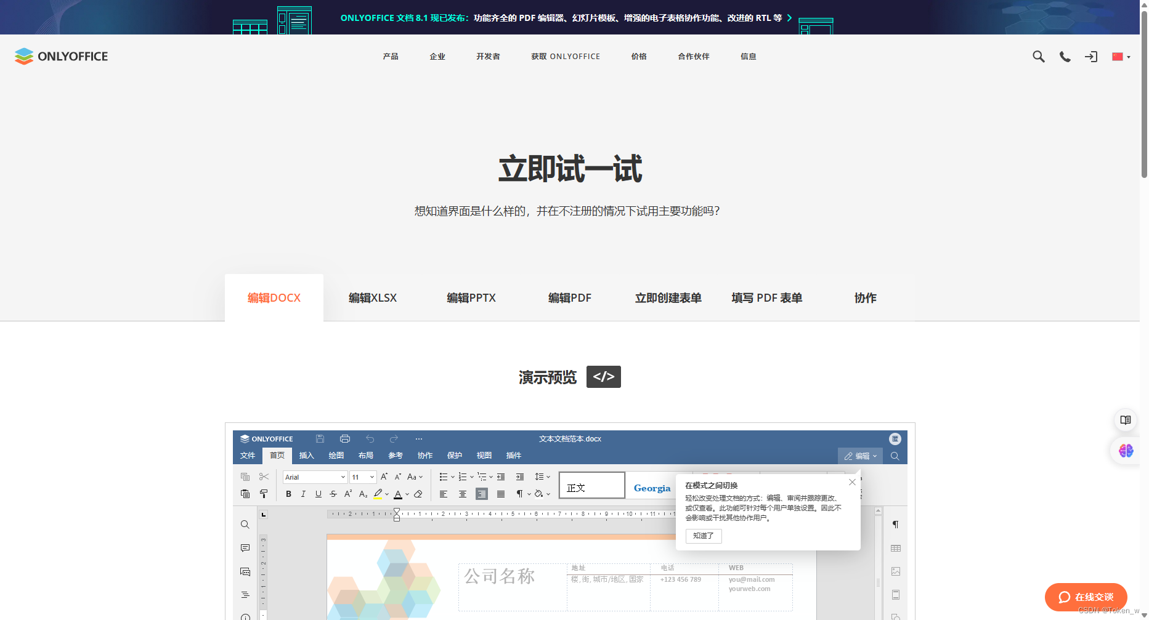Image resolution: width=1149 pixels, height=620 pixels.
Task: Click the phone contact icon
Action: tap(1065, 57)
